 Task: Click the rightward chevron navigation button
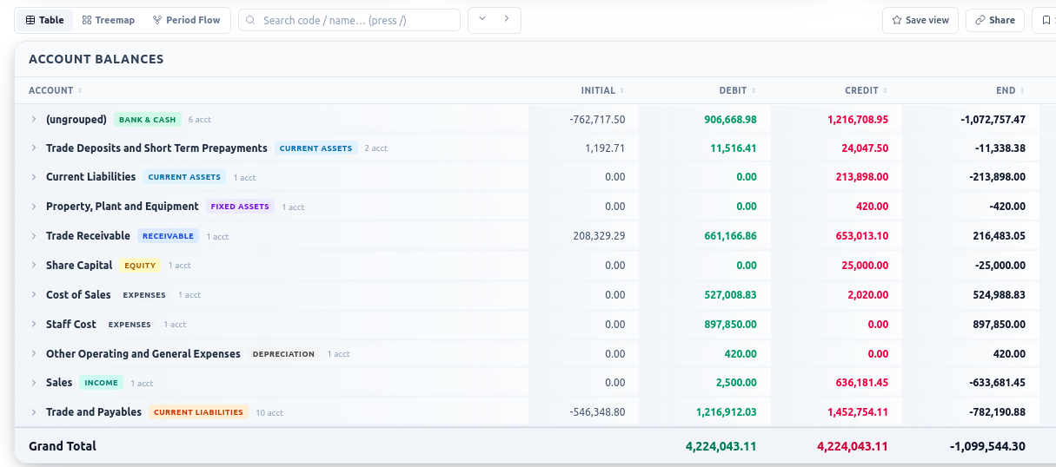(507, 19)
